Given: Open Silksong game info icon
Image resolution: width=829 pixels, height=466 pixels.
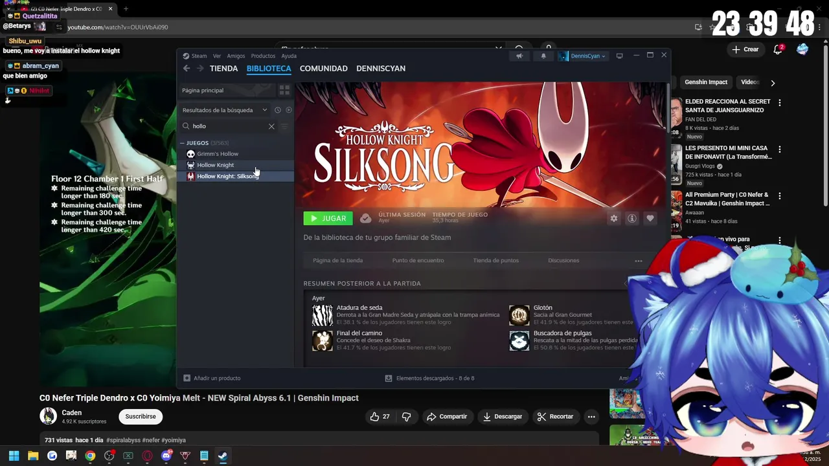Looking at the screenshot, I should (x=632, y=218).
